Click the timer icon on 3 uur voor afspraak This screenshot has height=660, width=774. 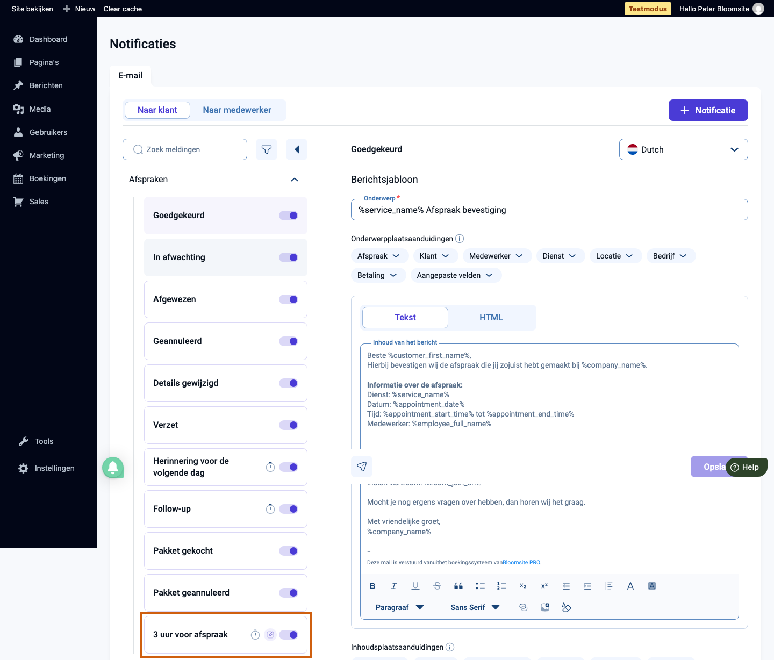[255, 635]
